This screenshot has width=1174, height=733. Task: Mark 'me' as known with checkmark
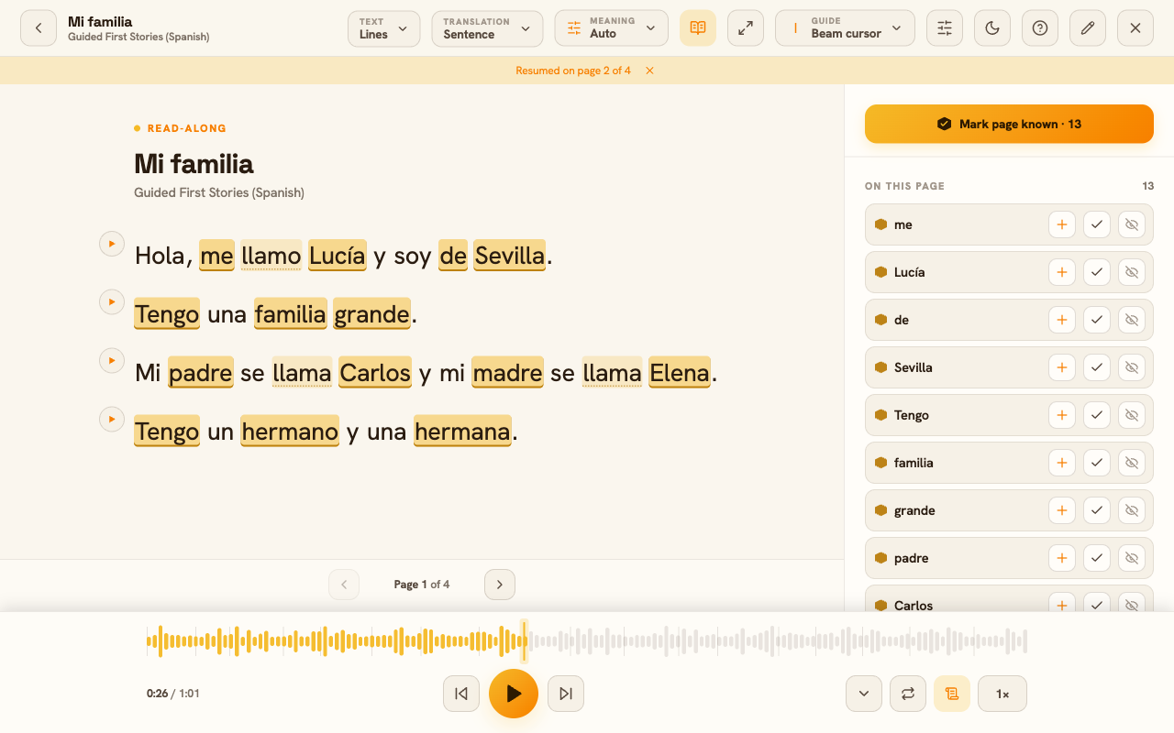point(1097,224)
